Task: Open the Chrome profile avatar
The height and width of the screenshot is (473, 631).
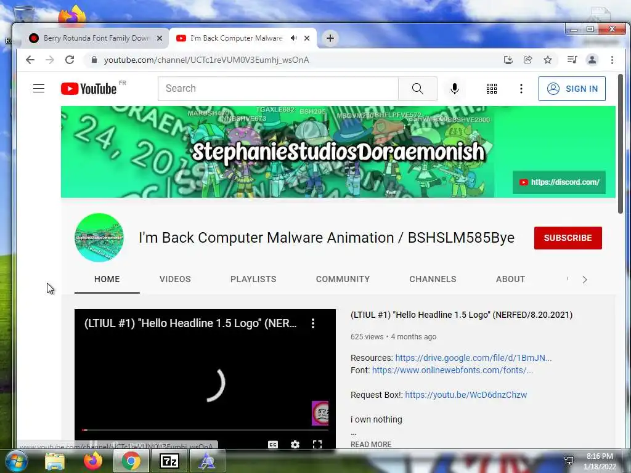Action: click(592, 60)
